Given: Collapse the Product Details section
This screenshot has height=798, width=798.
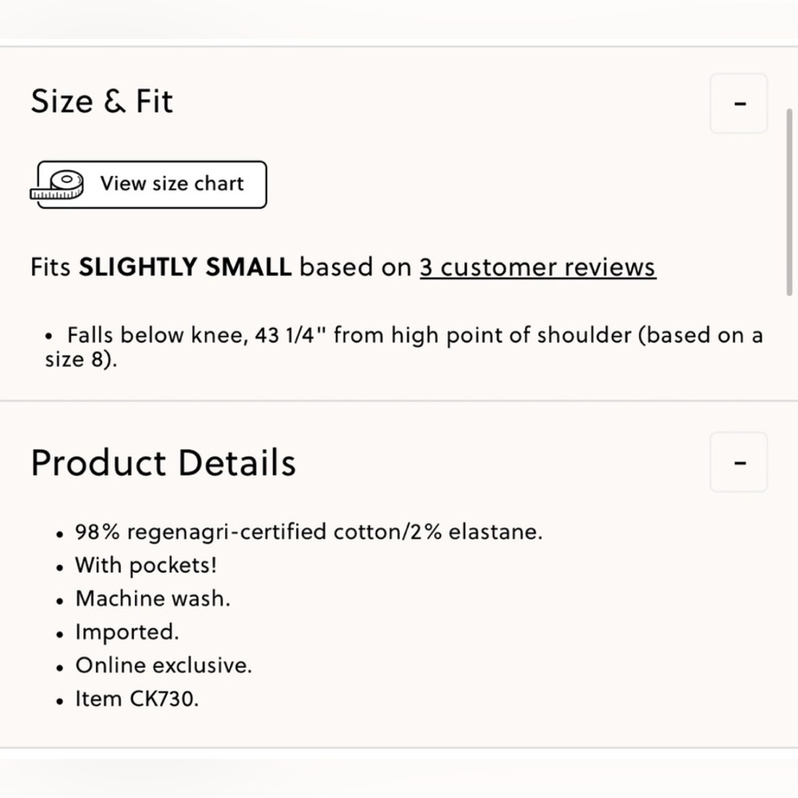Looking at the screenshot, I should [738, 462].
